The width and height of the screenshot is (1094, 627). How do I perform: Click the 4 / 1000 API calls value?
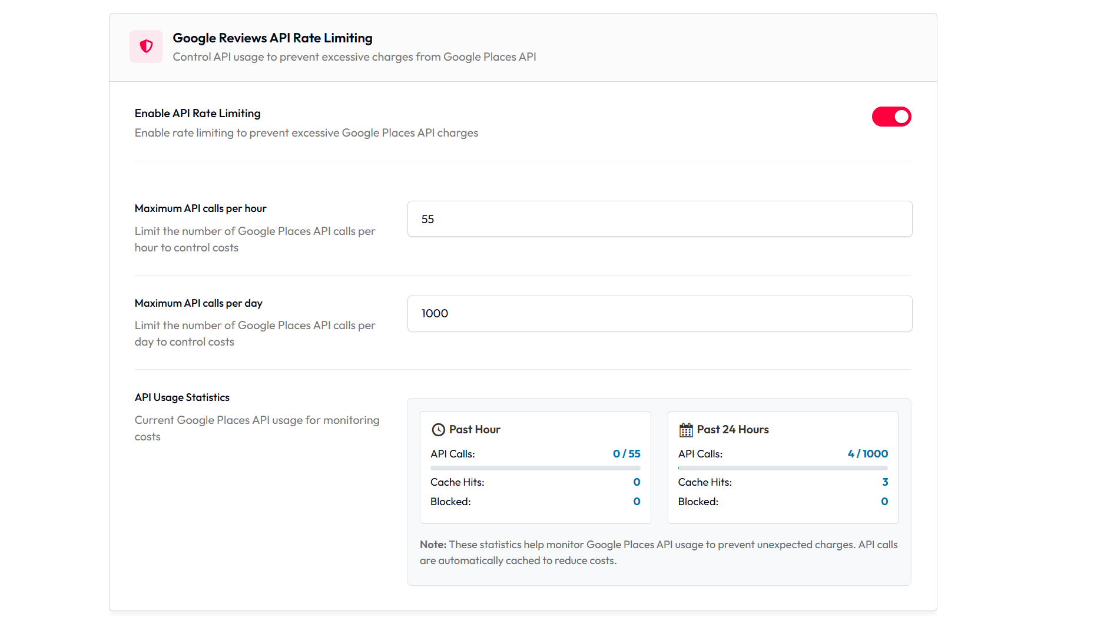(867, 454)
